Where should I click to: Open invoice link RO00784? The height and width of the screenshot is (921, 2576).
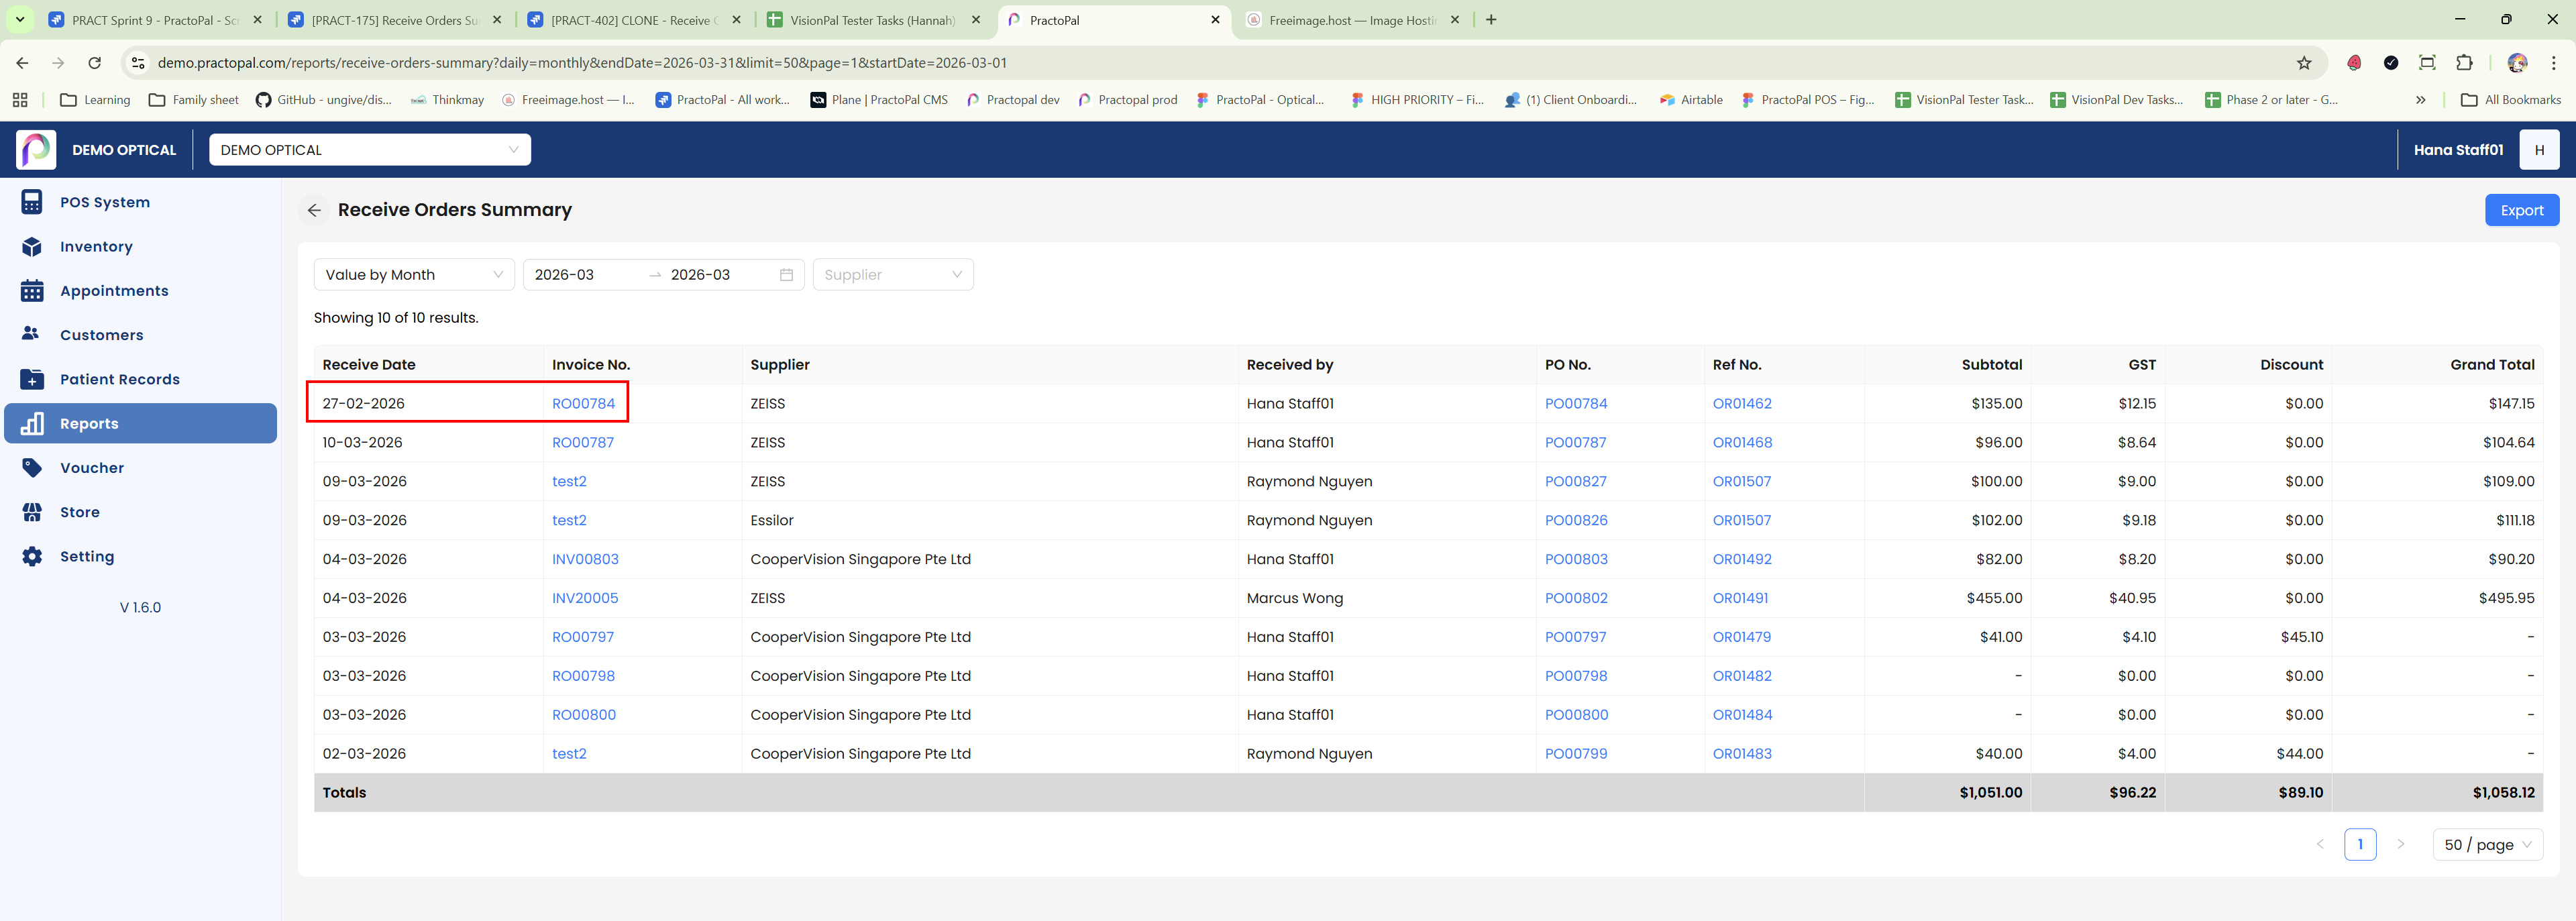pos(583,404)
